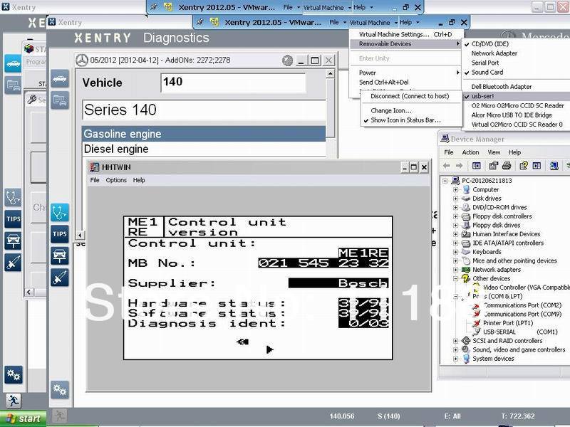Click the Device Manager back arrow
The image size is (570, 427).
(447, 166)
